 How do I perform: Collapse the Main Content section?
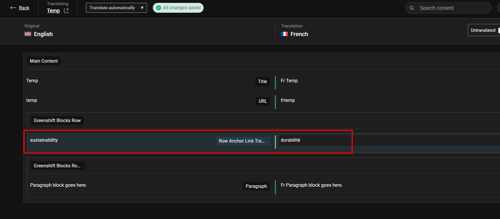pyautogui.click(x=44, y=61)
